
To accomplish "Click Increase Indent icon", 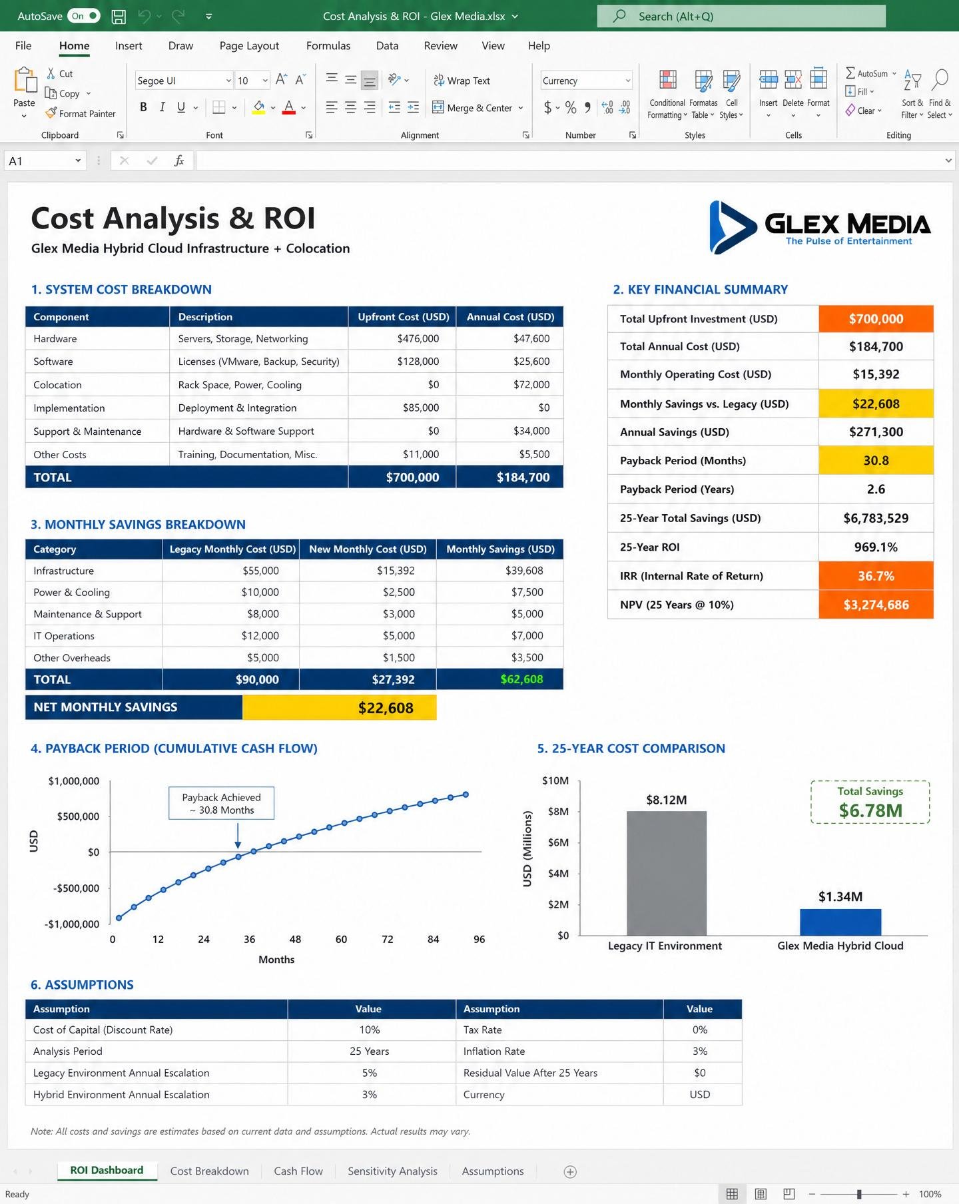I will click(x=414, y=107).
